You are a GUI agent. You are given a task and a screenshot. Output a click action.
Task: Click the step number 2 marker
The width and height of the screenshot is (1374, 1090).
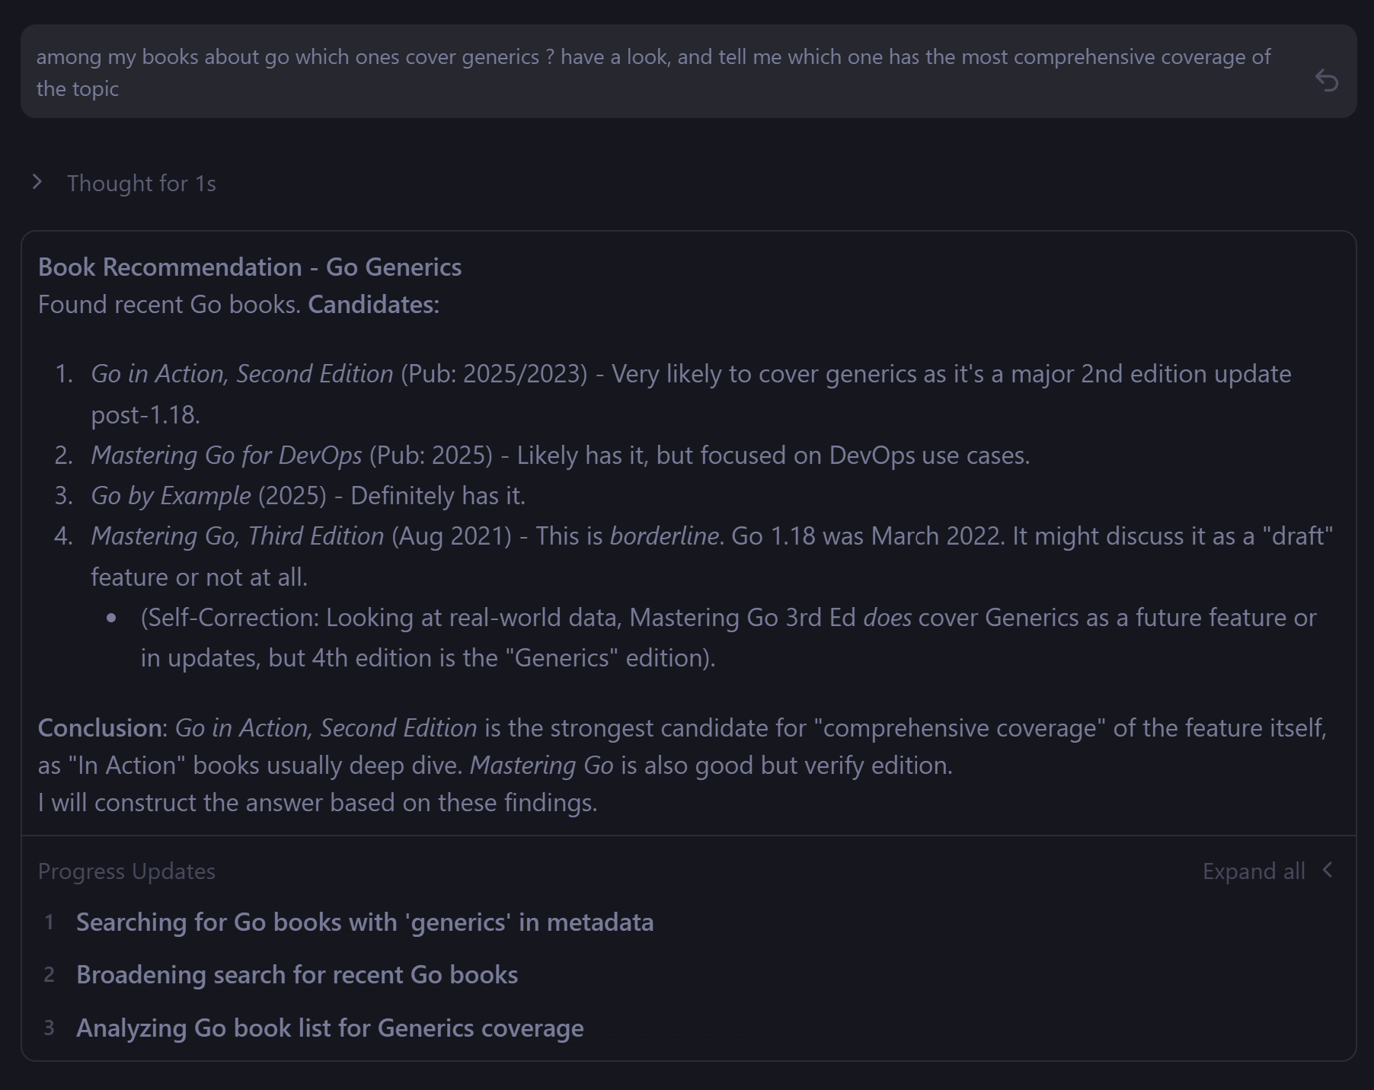pos(50,975)
